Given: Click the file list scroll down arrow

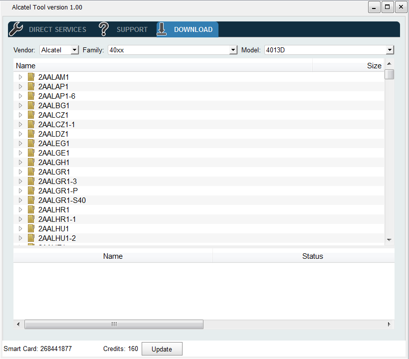Looking at the screenshot, I should (389, 240).
